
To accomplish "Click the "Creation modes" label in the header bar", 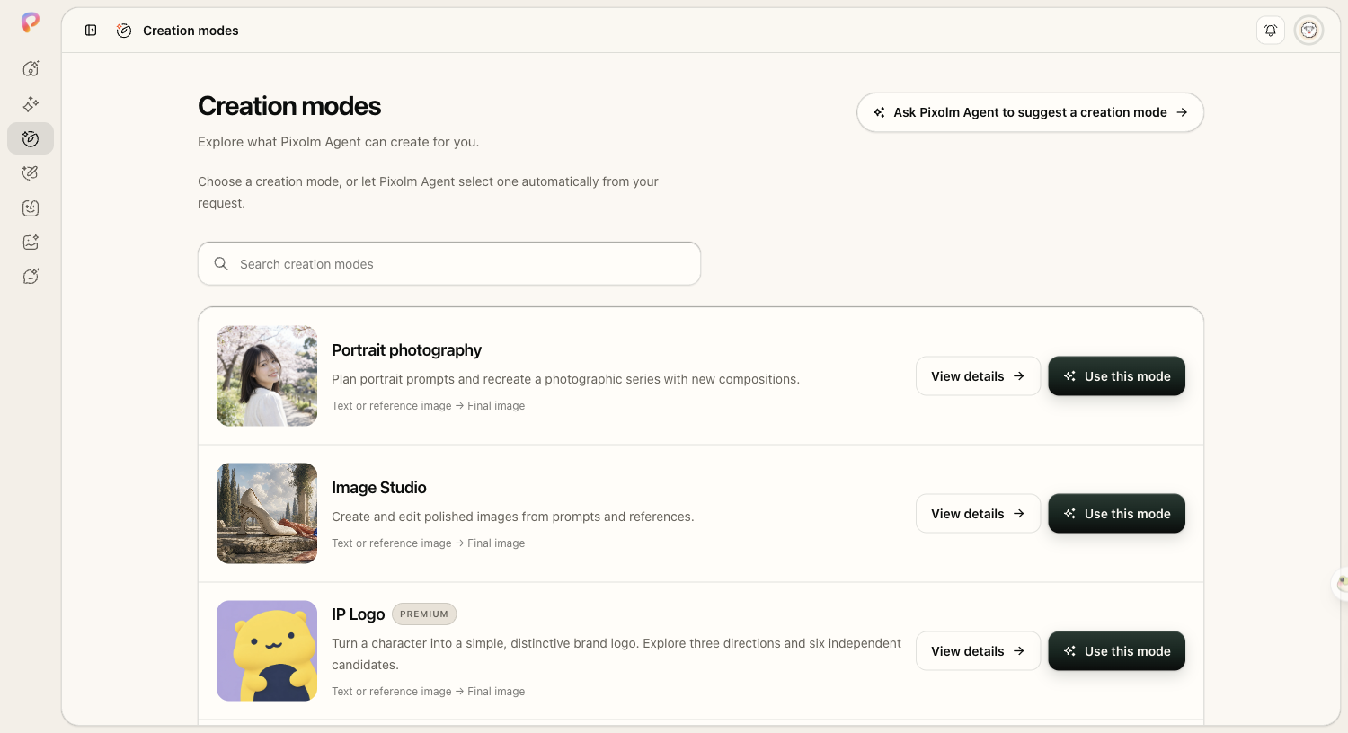I will (191, 31).
